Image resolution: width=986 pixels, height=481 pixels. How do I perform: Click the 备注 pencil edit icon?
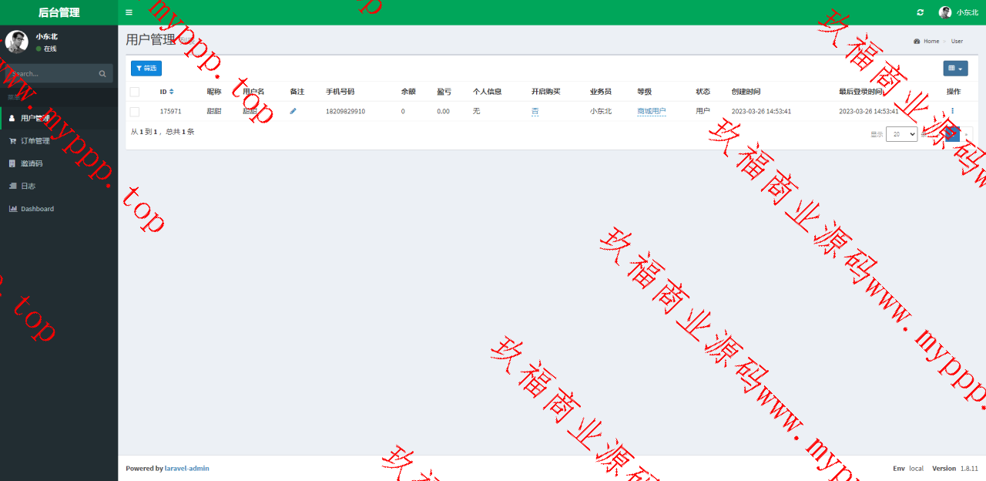click(293, 111)
